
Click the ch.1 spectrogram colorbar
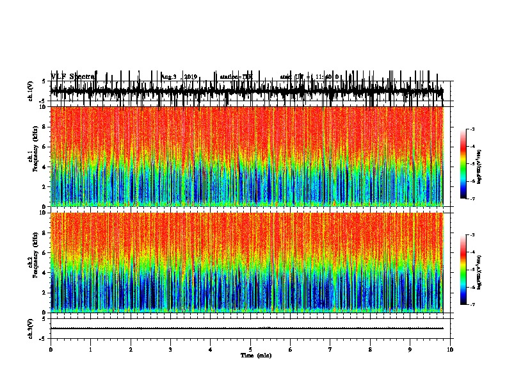[463, 164]
